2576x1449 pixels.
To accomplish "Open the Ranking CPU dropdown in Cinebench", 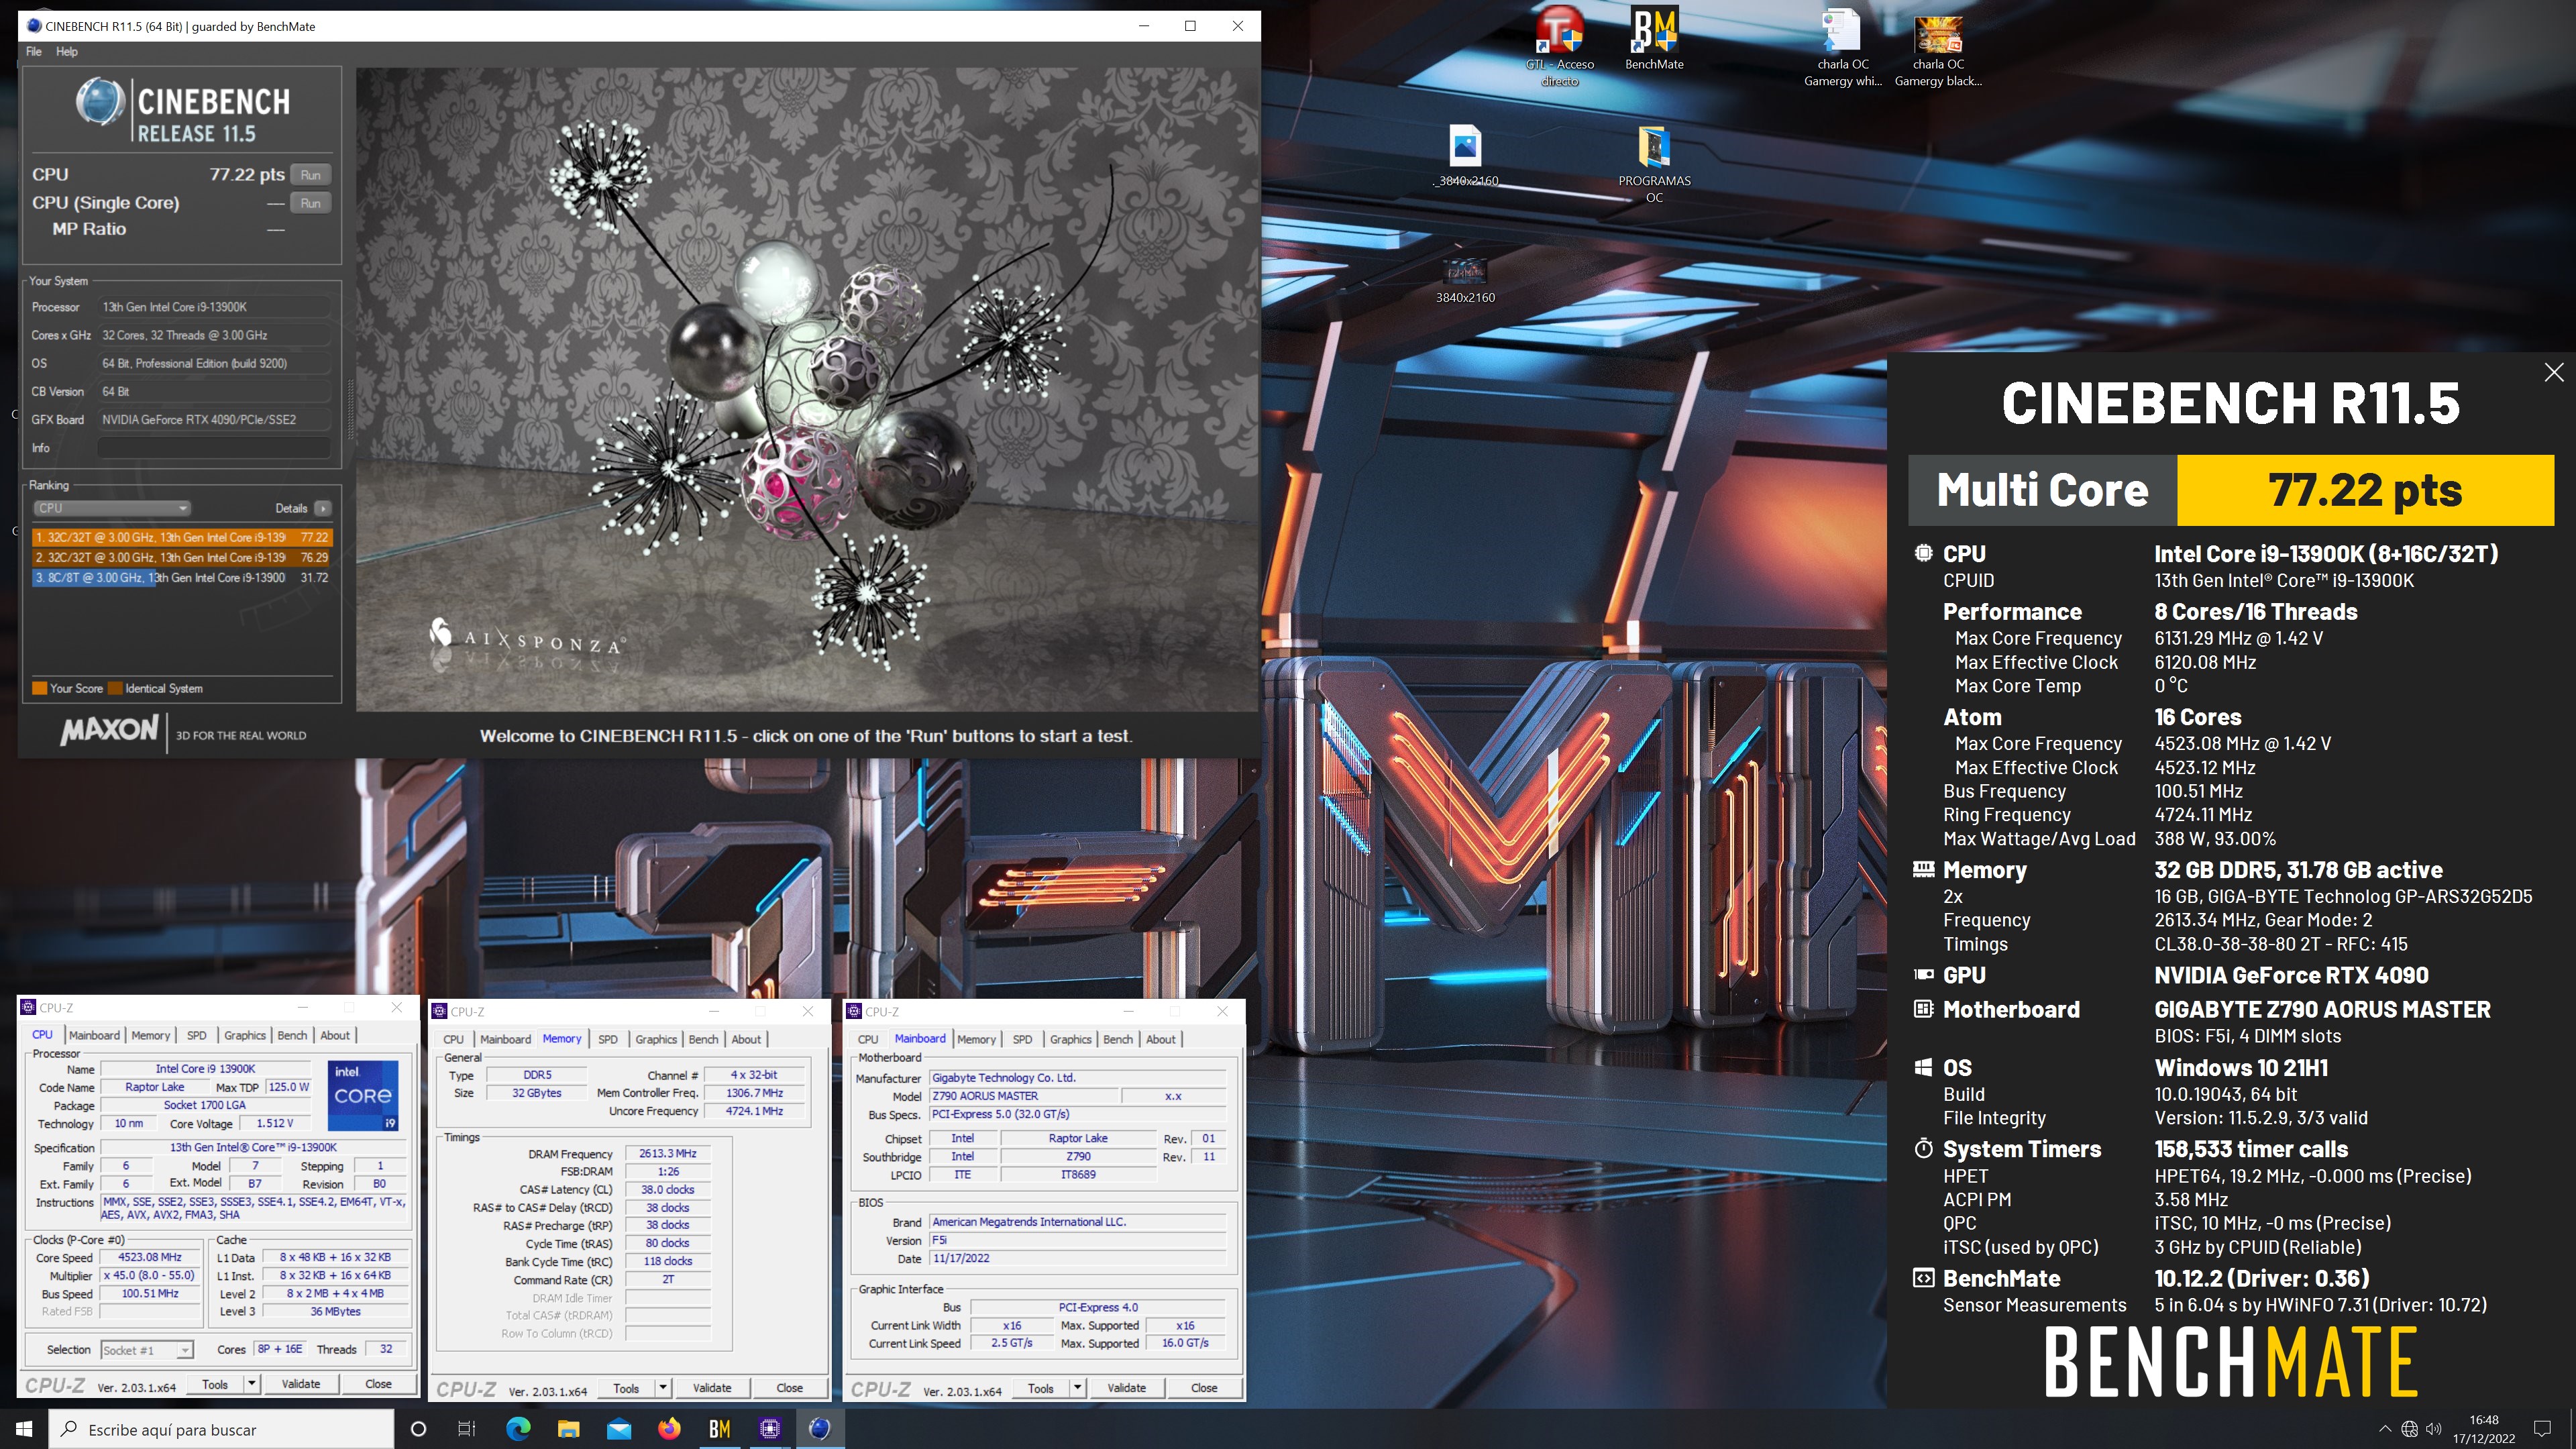I will (x=111, y=508).
